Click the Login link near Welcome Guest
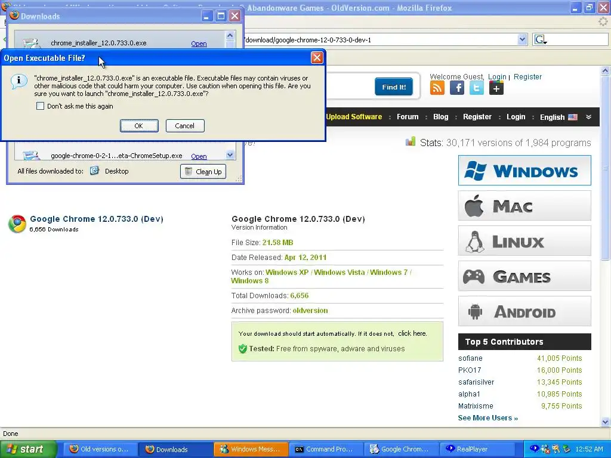This screenshot has width=611, height=458. click(x=497, y=77)
